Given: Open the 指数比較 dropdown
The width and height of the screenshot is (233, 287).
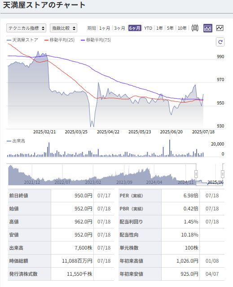Looking at the screenshot, I should point(63,28).
